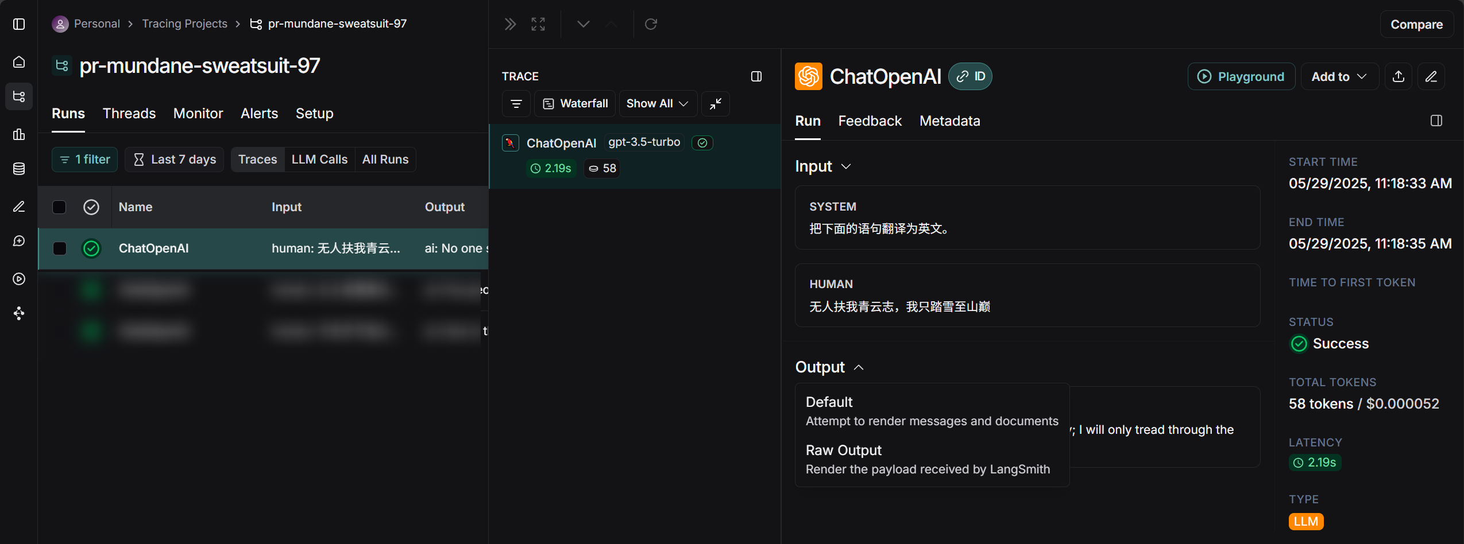Click the 2.19s latency badge in trace

[x=551, y=169]
